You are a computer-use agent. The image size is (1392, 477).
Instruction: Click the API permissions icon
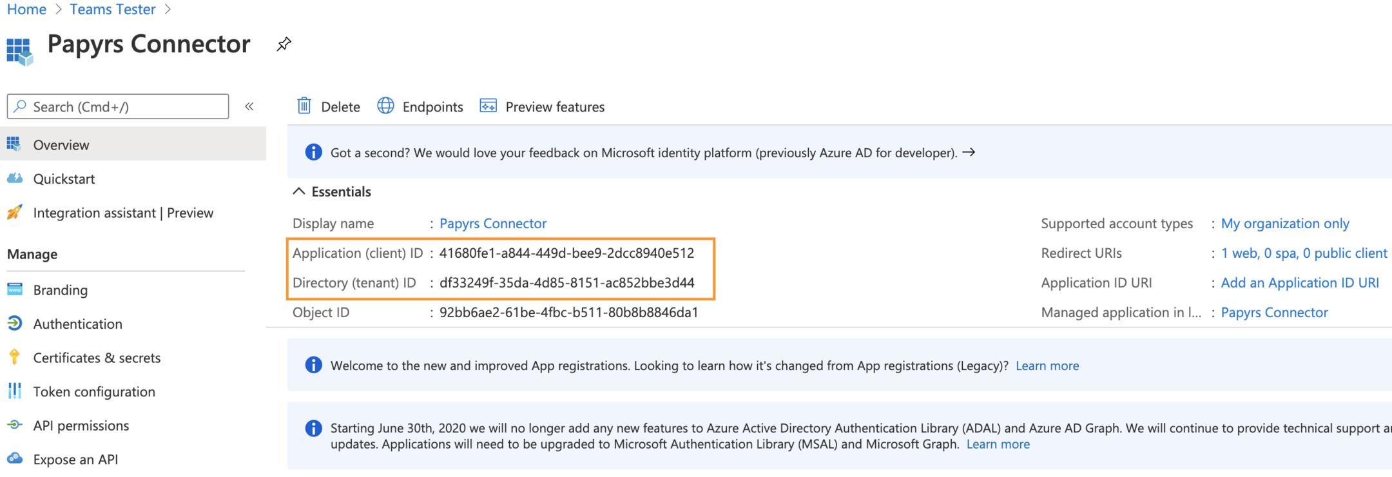[x=14, y=425]
